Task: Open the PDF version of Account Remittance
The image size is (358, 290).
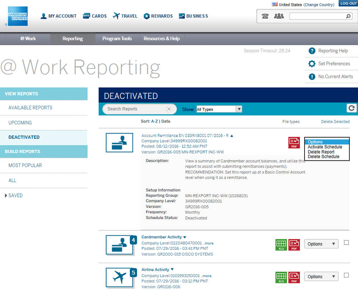Action: 294,142
